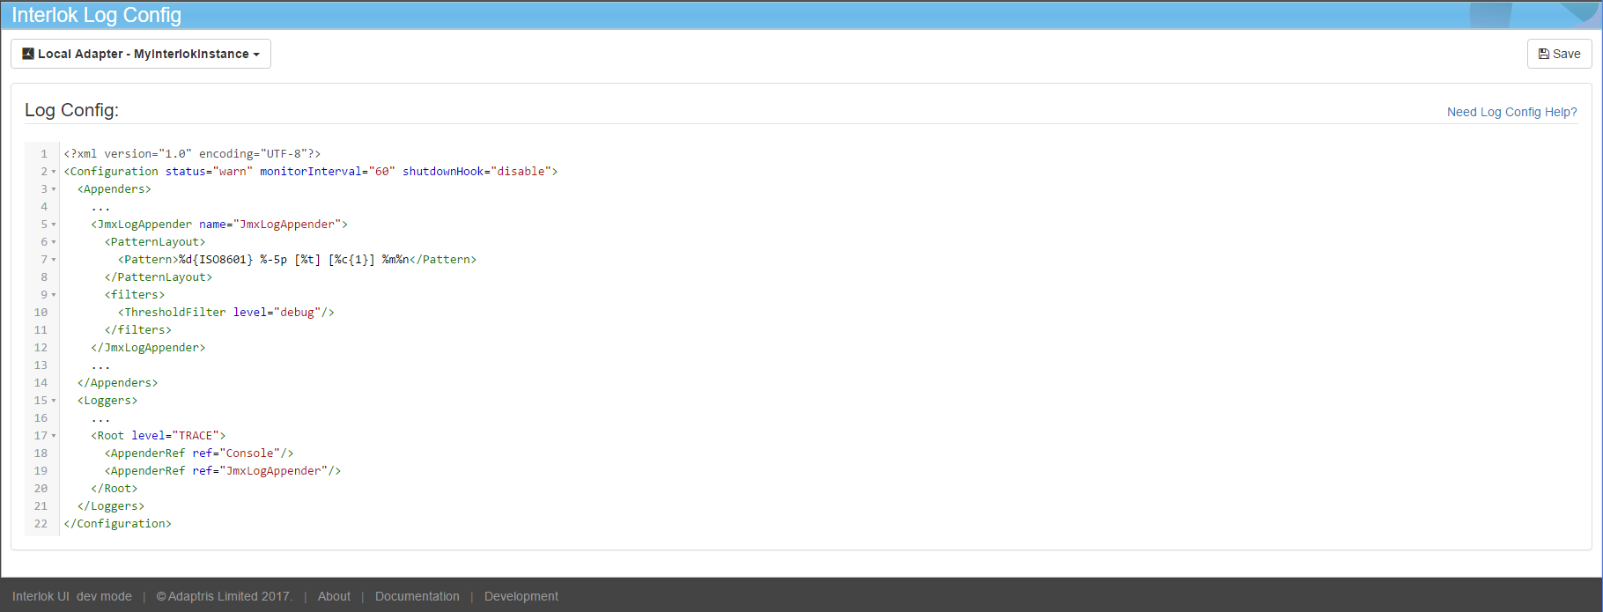Click the ThresholdFilter level="debug" line
Screen dimensions: 1603x612
click(226, 312)
